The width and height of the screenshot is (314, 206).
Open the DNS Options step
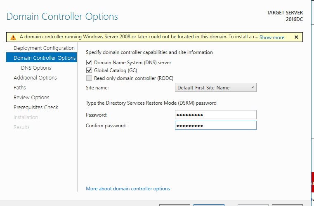(x=36, y=68)
